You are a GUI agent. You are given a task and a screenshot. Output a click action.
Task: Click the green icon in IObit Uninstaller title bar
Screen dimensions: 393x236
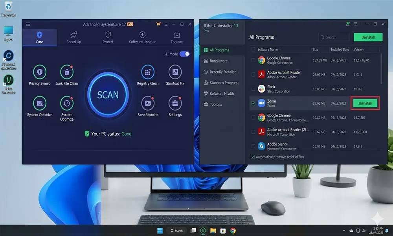[348, 24]
